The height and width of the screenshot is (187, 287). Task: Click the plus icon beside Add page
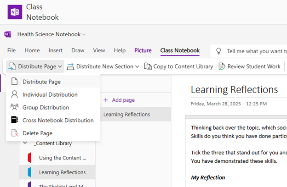(x=106, y=100)
